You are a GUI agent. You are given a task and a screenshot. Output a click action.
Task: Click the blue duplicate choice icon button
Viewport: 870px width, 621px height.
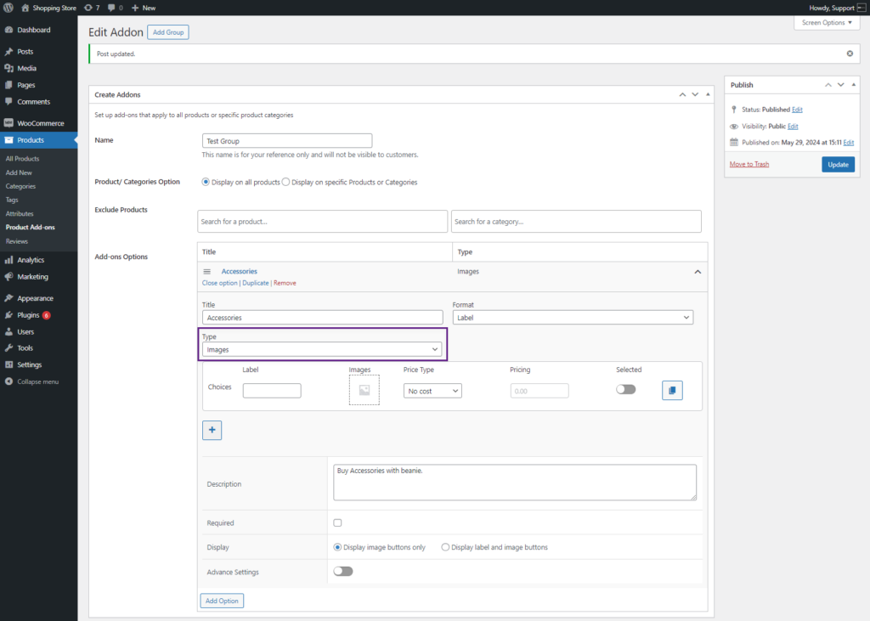click(x=672, y=391)
